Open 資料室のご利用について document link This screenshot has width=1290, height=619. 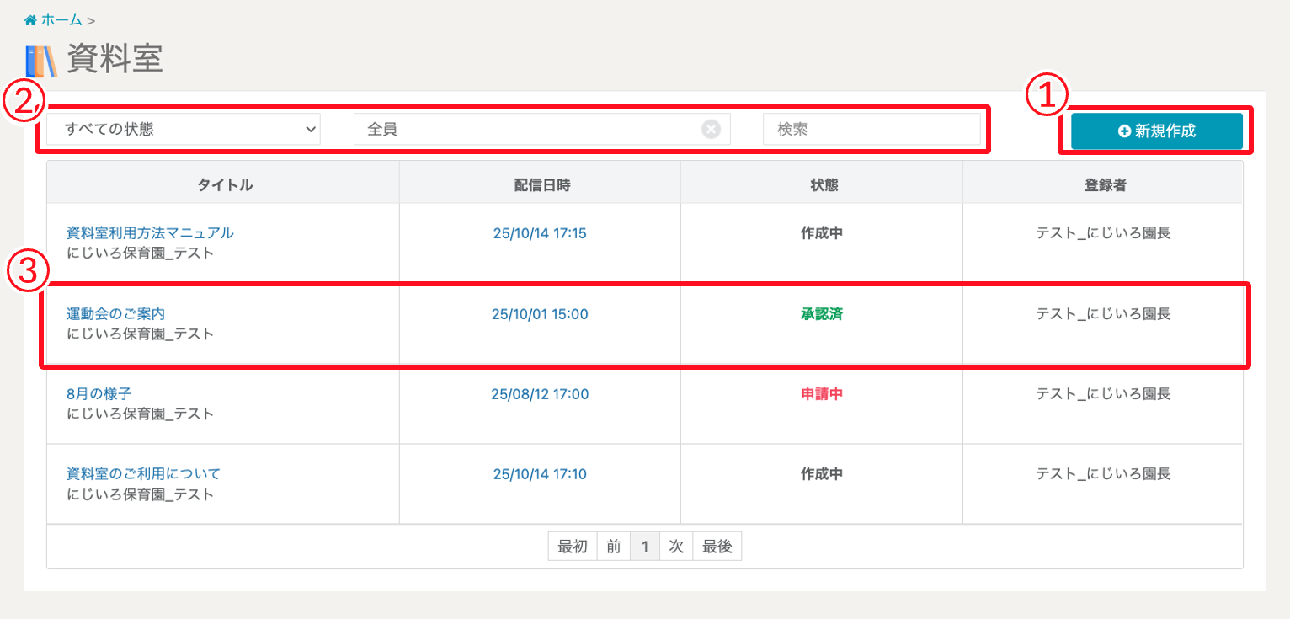[x=143, y=474]
